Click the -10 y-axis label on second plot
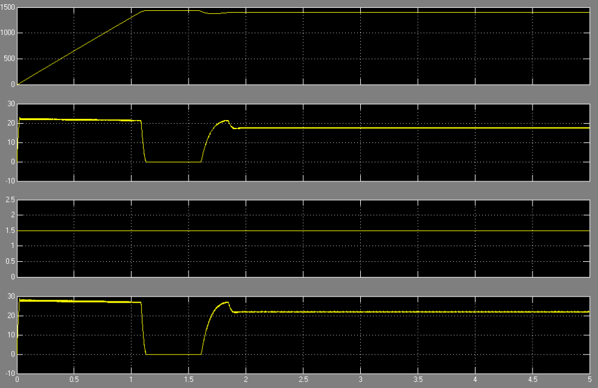The image size is (598, 388). pos(10,181)
